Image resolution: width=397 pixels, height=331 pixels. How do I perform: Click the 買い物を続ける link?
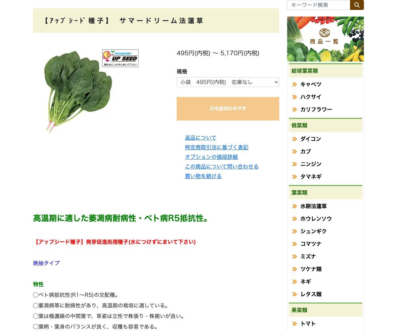point(203,176)
